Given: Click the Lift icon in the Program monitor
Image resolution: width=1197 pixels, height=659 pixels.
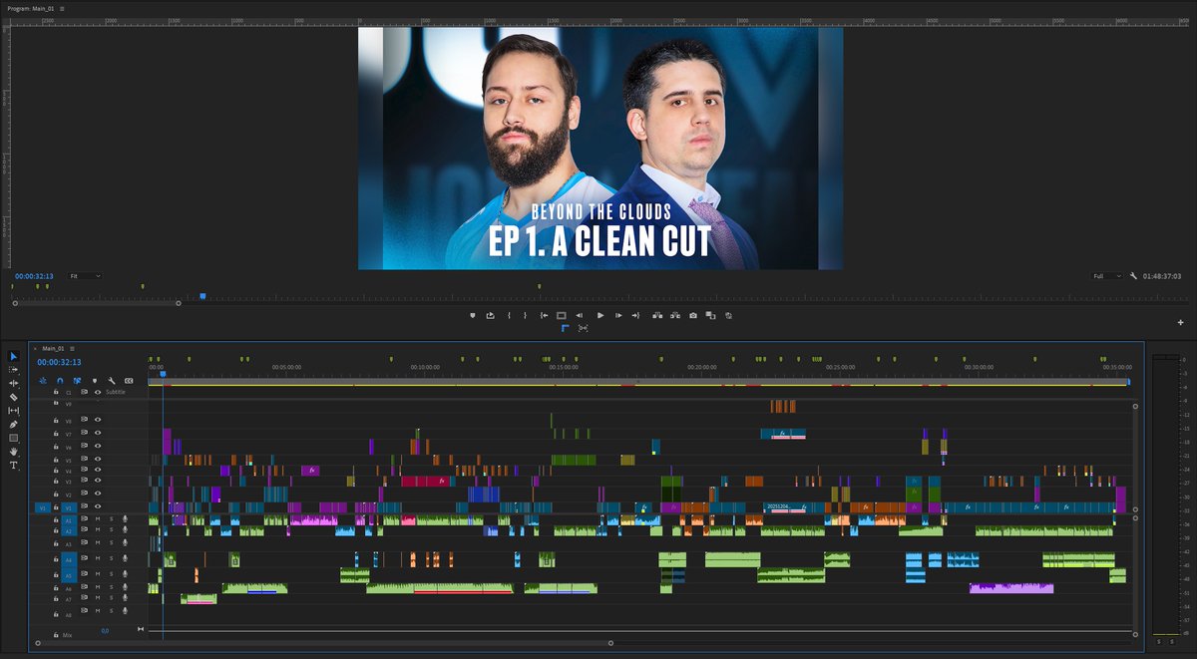Looking at the screenshot, I should 656,315.
